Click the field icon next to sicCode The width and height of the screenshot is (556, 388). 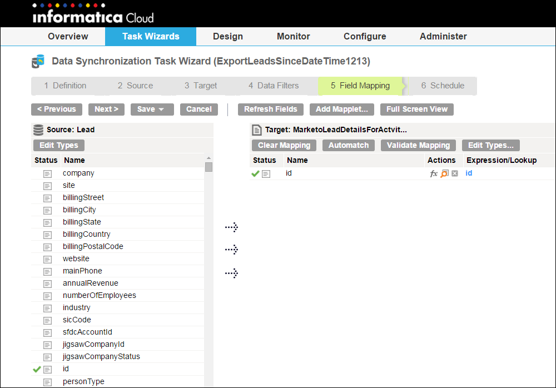tap(47, 321)
